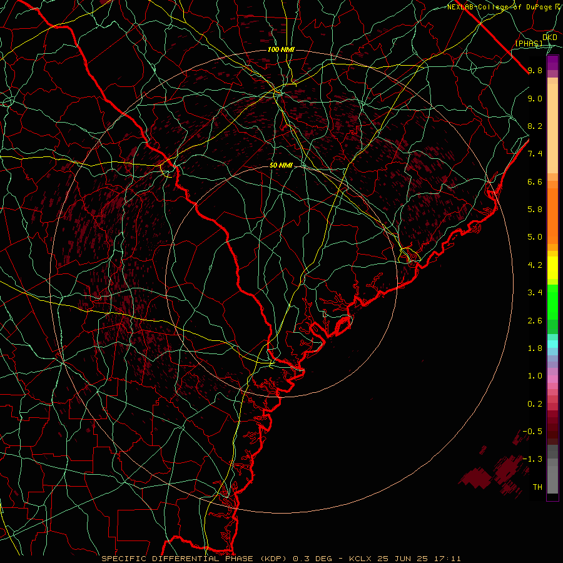The width and height of the screenshot is (563, 563).
Task: Click the "DKD" label above the color scale
Action: (x=550, y=37)
